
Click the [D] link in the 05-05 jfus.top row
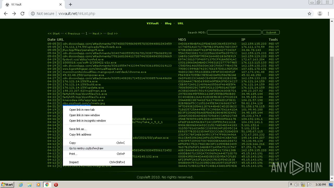click(x=59, y=50)
